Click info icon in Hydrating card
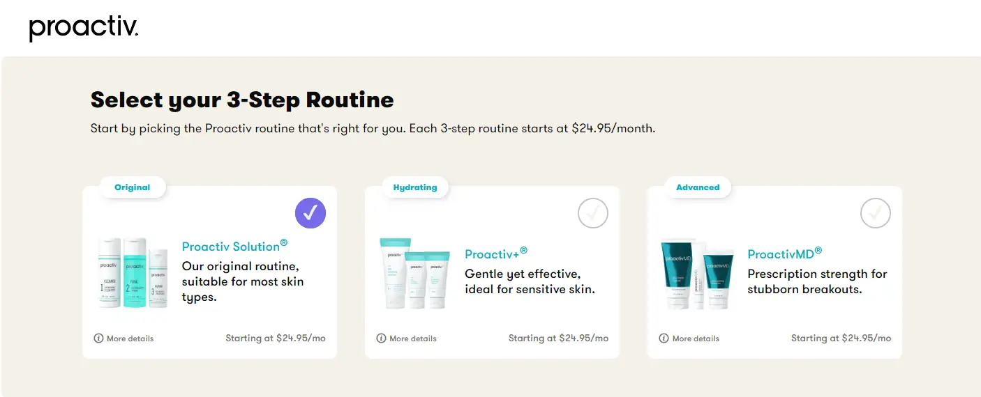Screen dimensions: 981x397 click(x=381, y=338)
